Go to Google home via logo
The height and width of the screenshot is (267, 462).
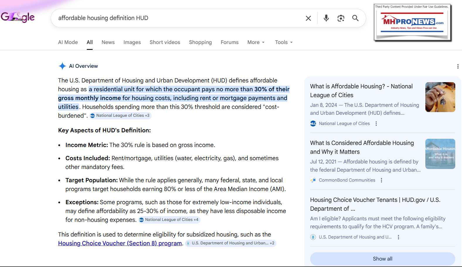tap(18, 17)
